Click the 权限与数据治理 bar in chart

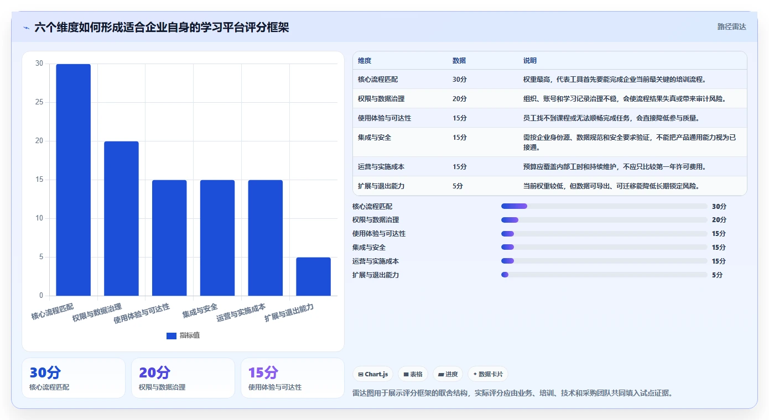coord(121,218)
